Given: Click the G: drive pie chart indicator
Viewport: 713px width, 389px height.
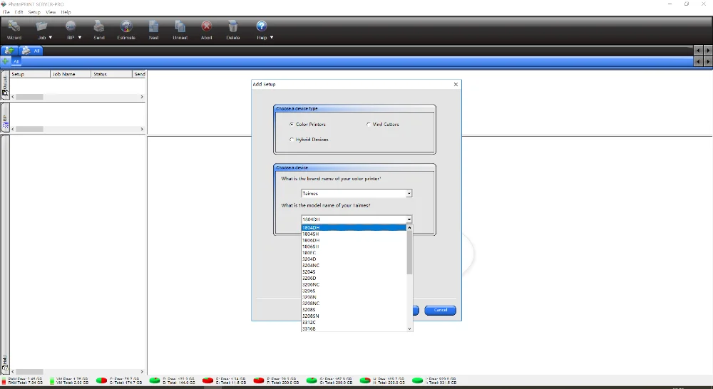Looking at the screenshot, I should pos(312,380).
